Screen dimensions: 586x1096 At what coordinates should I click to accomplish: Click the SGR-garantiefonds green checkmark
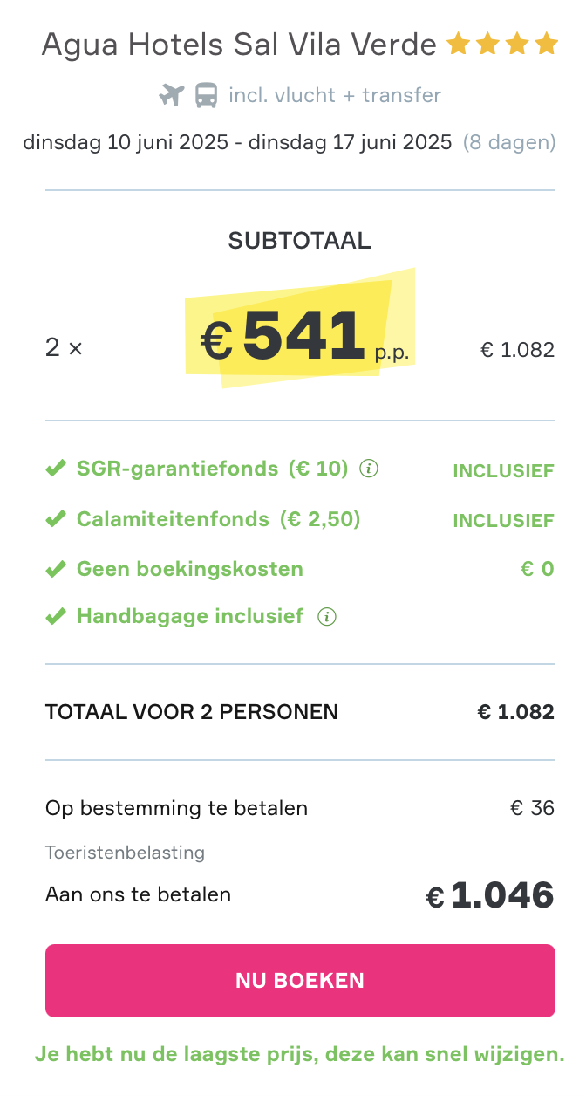(x=56, y=469)
